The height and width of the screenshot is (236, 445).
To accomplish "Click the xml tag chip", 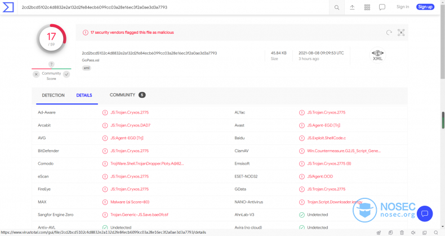I will [x=87, y=68].
